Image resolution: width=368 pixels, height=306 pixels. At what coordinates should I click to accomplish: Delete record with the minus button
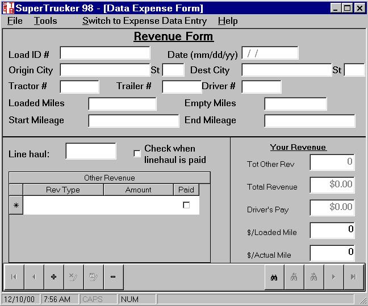click(x=113, y=277)
